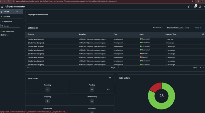This screenshot has width=205, height=113.
Task: Click the Running jobs count
Action: click(48, 89)
